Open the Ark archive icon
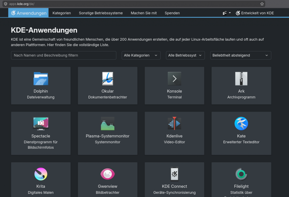Screen dimensions: 289x197 pos(241,79)
